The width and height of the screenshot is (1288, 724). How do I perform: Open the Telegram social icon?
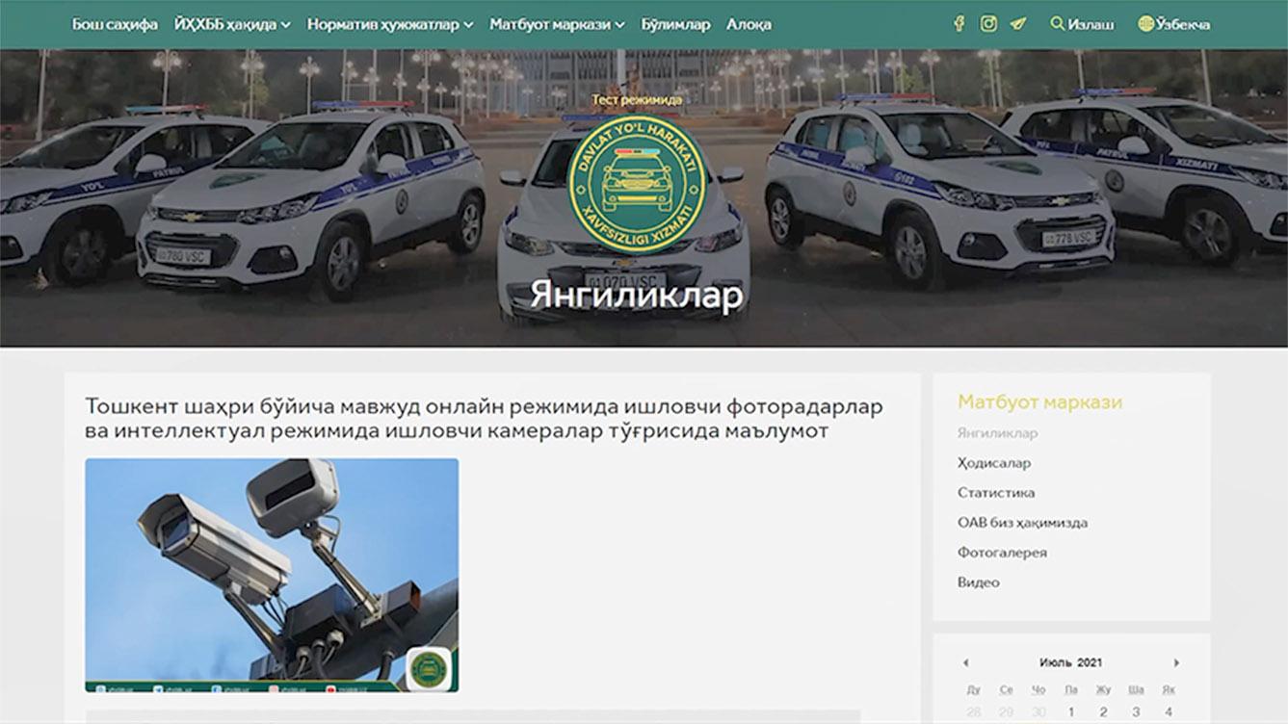tap(1018, 24)
